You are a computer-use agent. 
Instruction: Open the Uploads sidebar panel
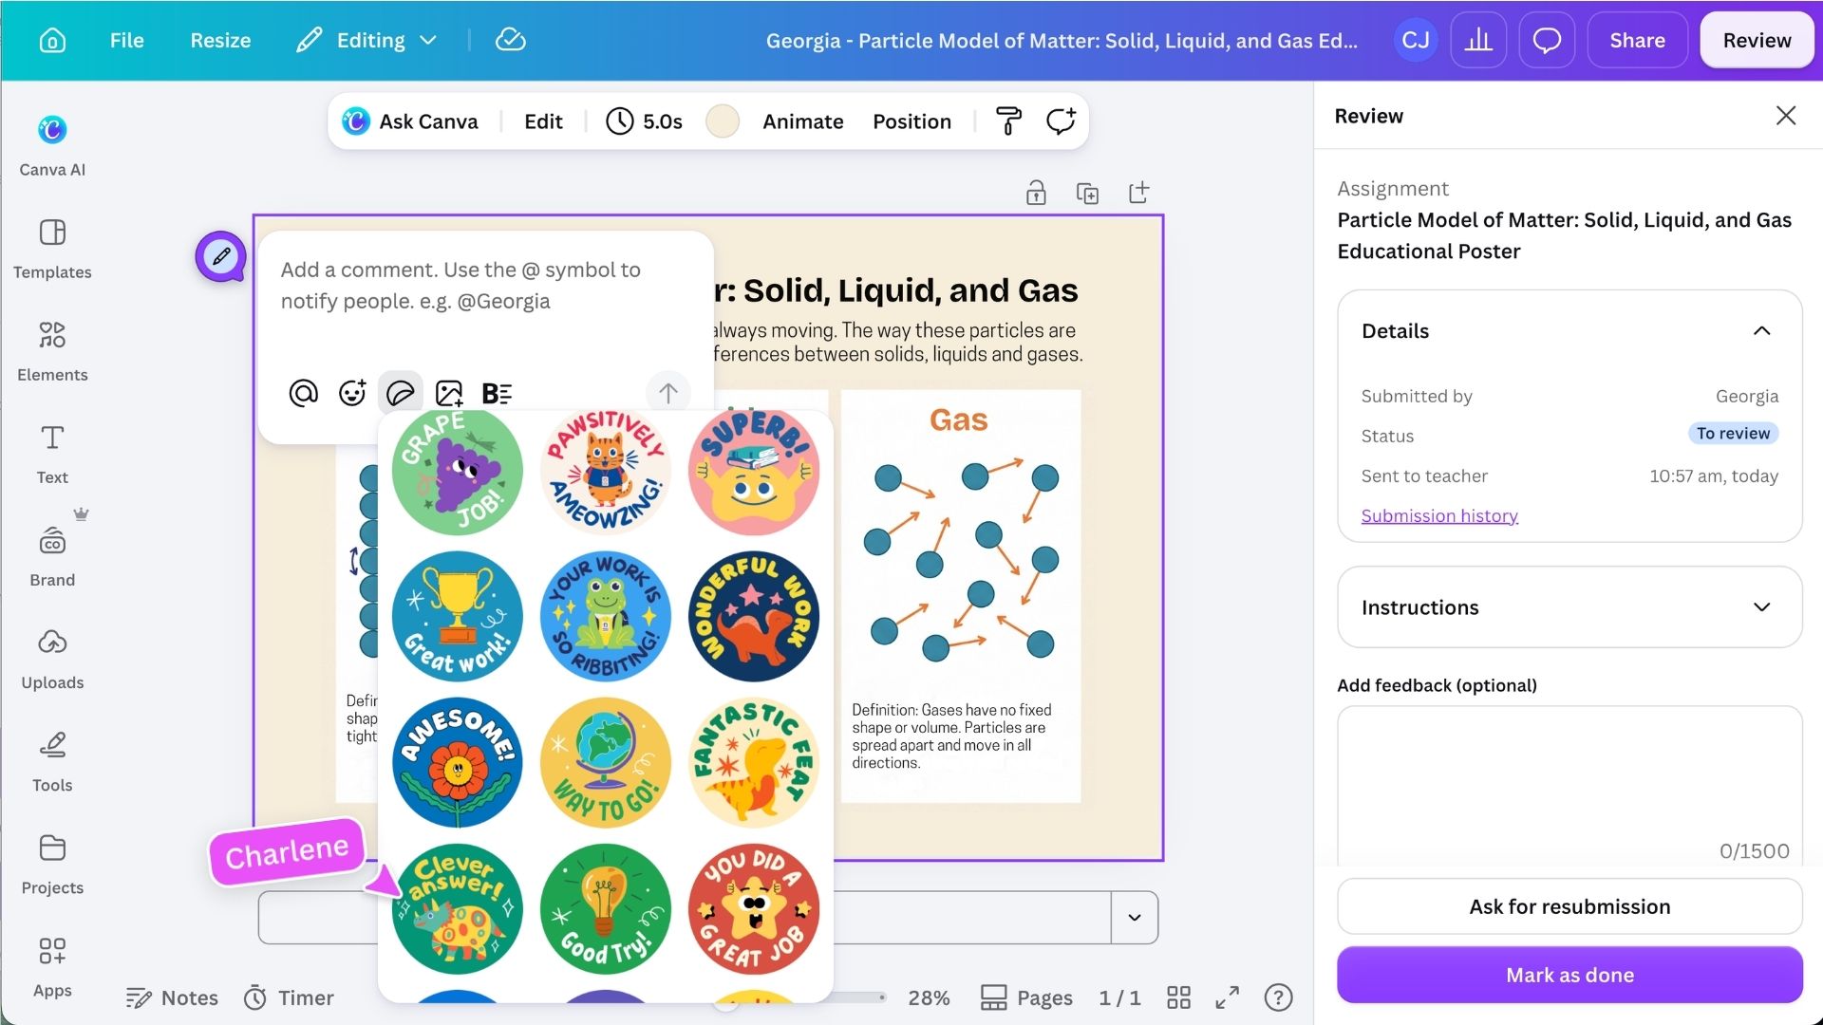pyautogui.click(x=52, y=659)
